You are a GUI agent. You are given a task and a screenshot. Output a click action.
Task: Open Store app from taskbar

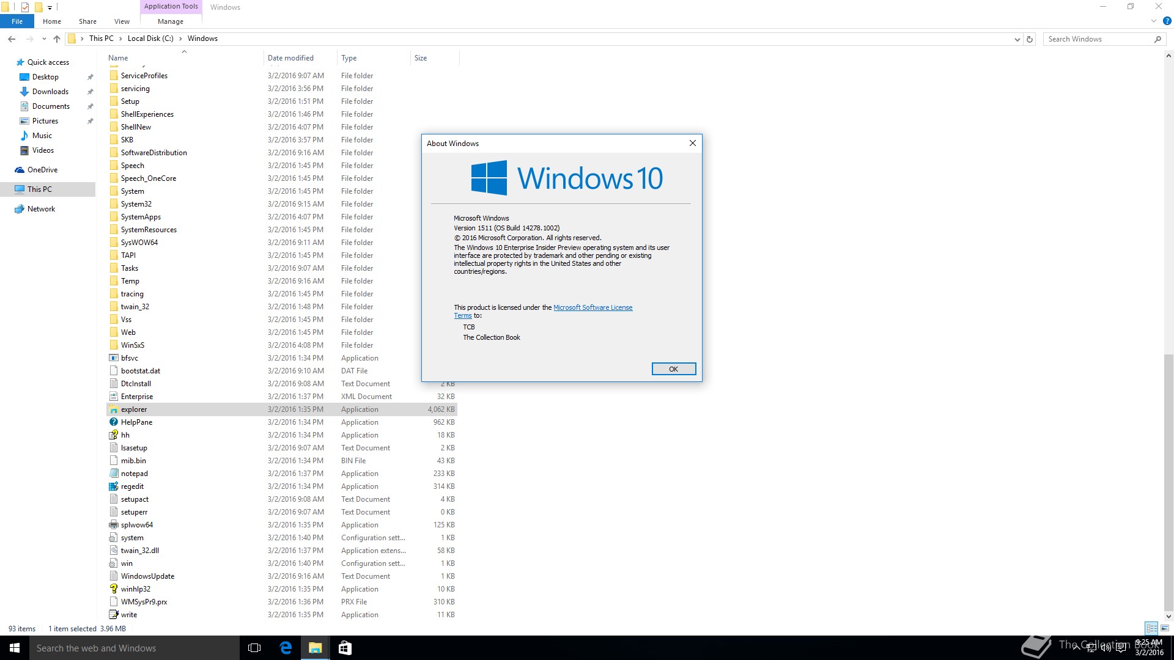345,648
